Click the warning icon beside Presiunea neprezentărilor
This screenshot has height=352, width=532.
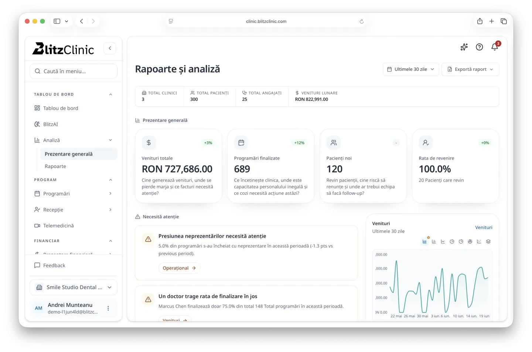pos(148,239)
